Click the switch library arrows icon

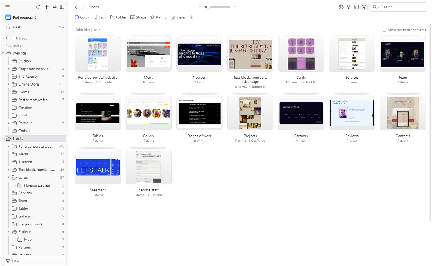click(54, 7)
